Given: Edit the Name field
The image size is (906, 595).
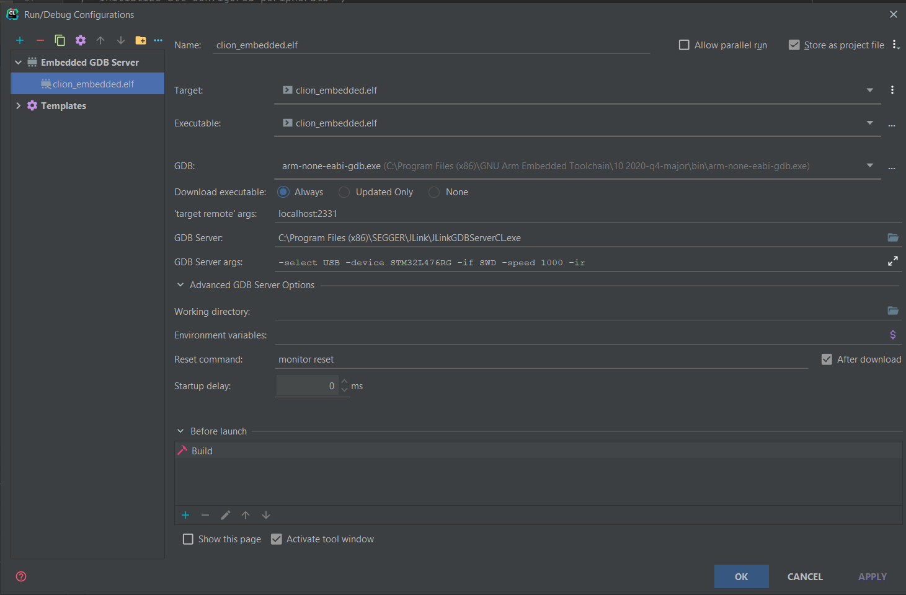Looking at the screenshot, I should (x=431, y=45).
